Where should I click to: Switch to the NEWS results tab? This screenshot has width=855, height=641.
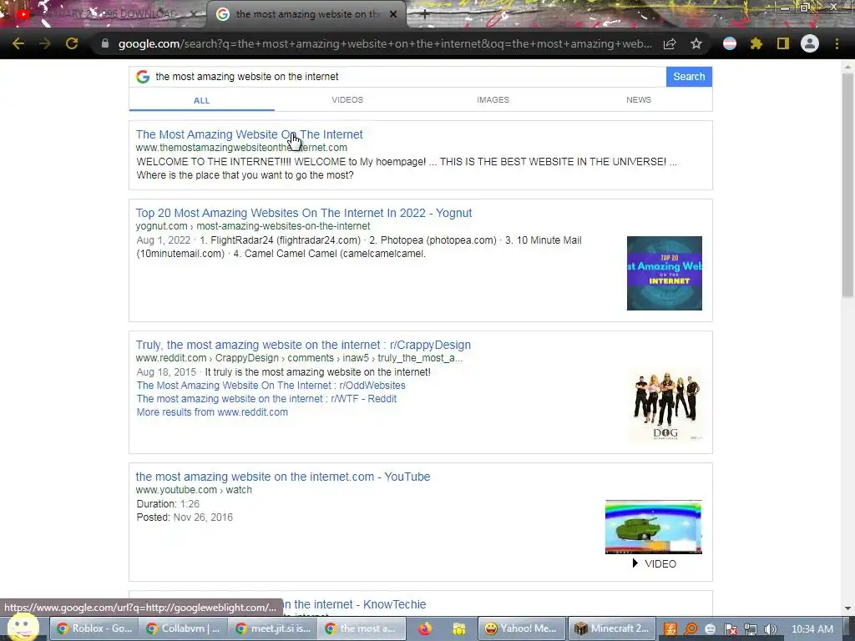click(639, 100)
